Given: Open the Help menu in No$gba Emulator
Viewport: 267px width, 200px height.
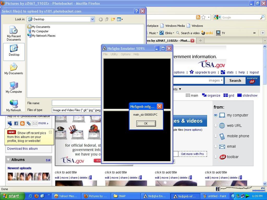Looking at the screenshot, I should tap(136, 54).
